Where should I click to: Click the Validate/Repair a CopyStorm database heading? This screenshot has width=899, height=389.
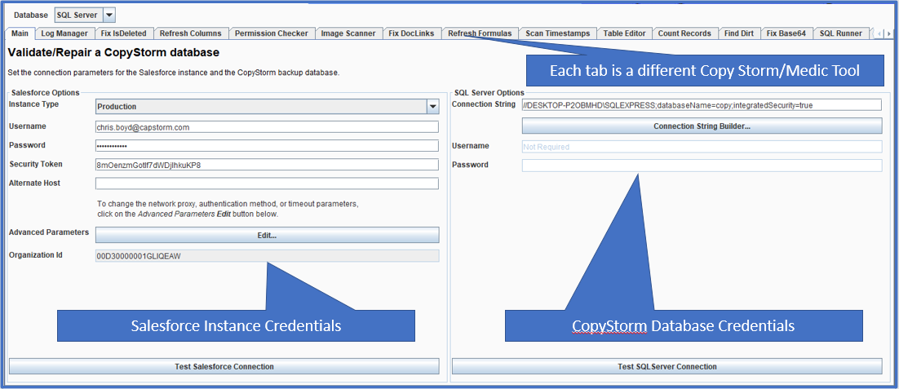tap(113, 53)
